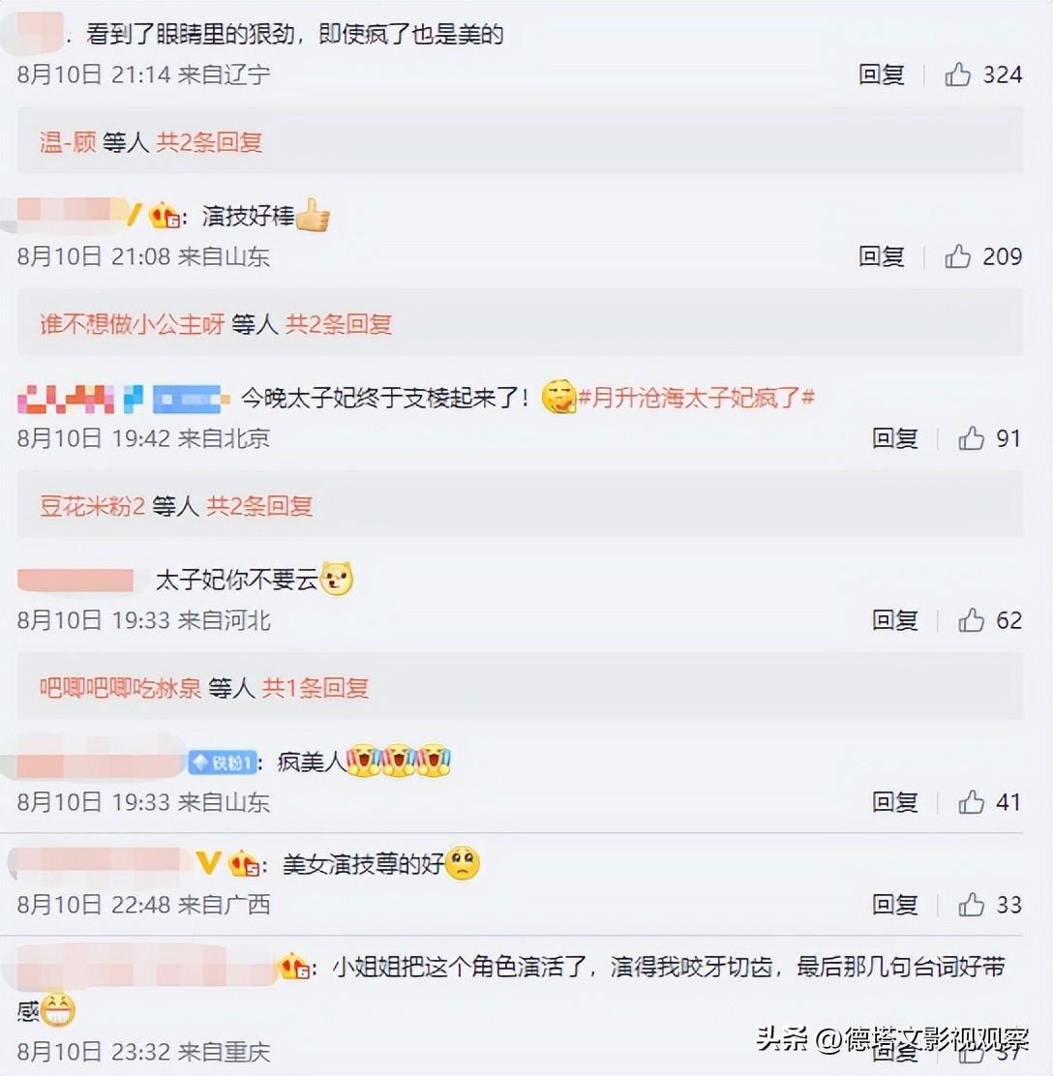The height and width of the screenshot is (1076, 1053).
Task: Tap thumbs-up on the 疯美人 comment
Action: [x=972, y=801]
